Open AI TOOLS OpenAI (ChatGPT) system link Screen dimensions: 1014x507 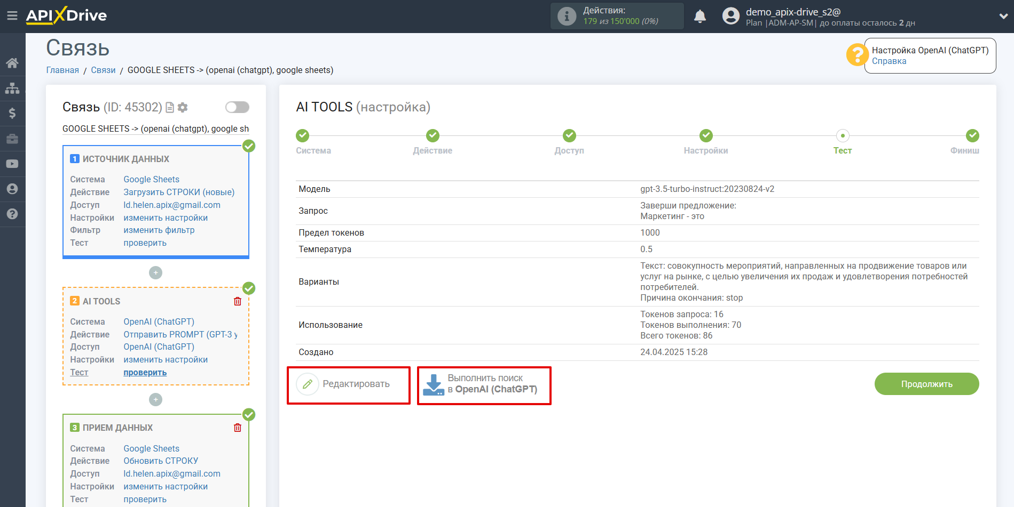tap(159, 322)
